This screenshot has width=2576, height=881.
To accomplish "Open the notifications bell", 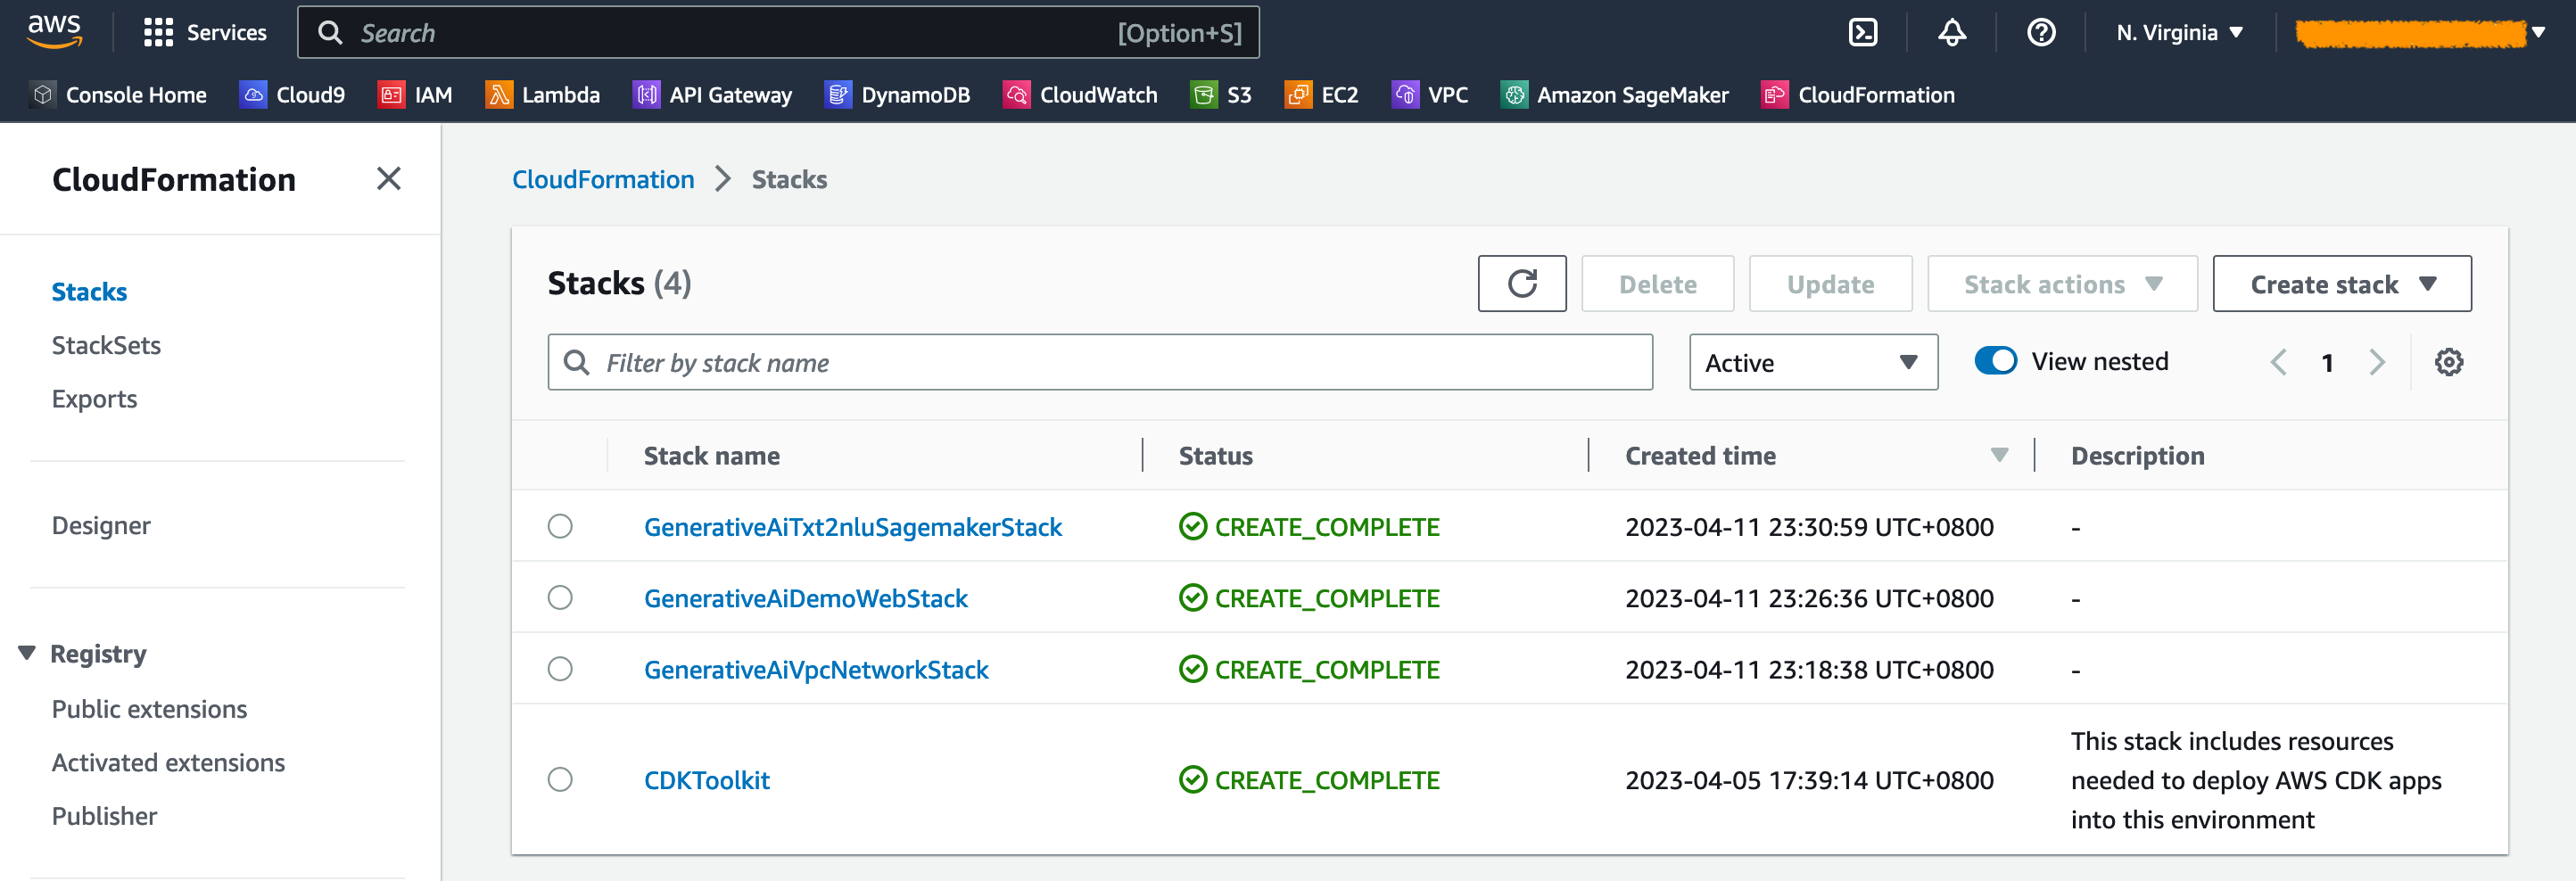I will (1951, 33).
